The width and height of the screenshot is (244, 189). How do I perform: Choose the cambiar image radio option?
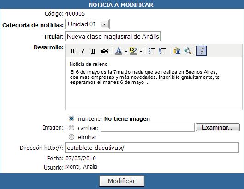pyautogui.click(x=71, y=128)
